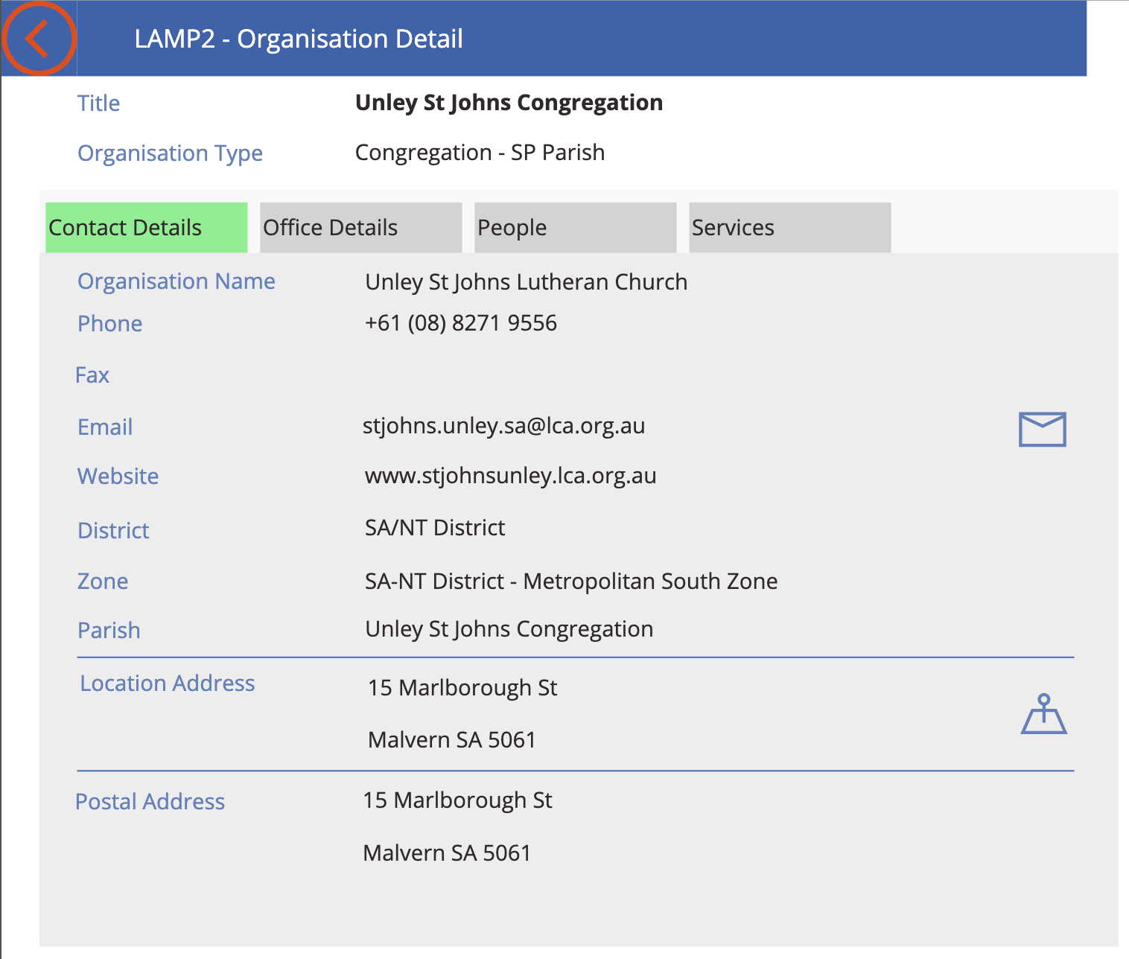1129x959 pixels.
Task: Click the Phone label
Action: 110,324
